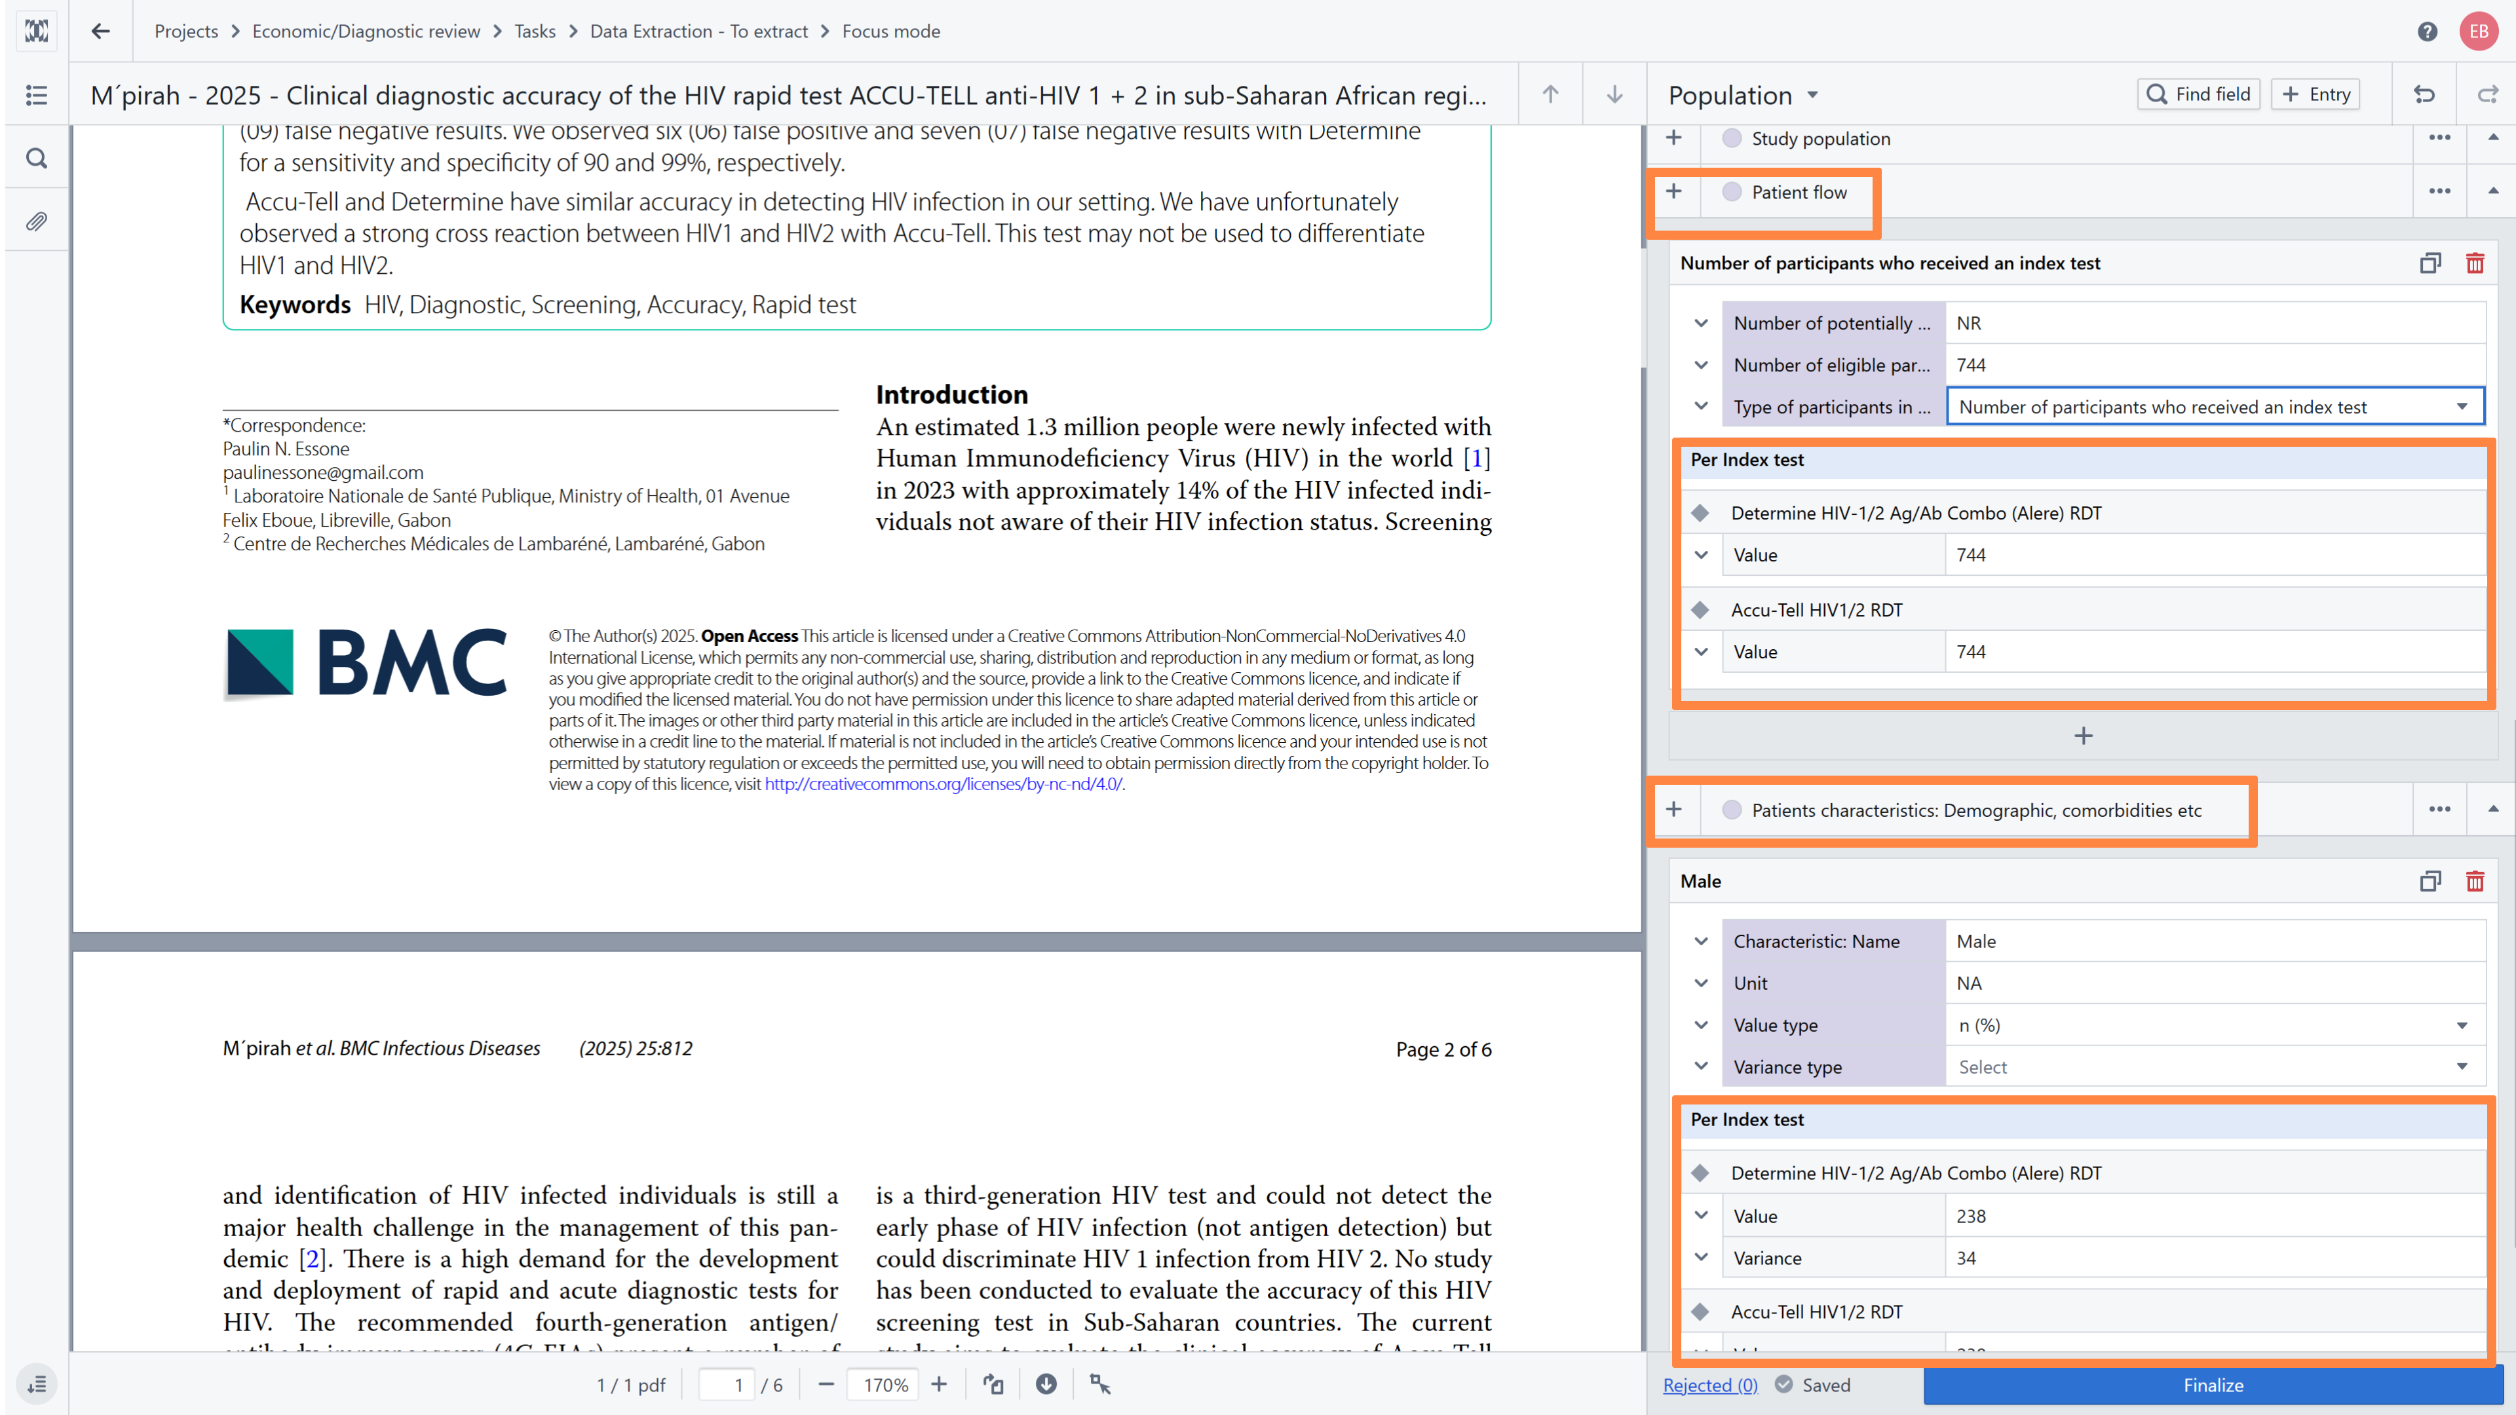
Task: Toggle the bottom-left collapse list button
Action: click(36, 1384)
